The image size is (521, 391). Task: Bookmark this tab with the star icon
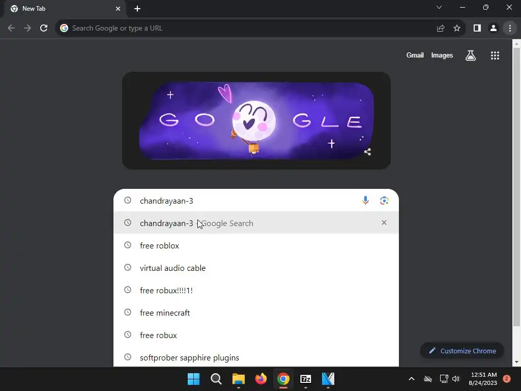point(457,29)
